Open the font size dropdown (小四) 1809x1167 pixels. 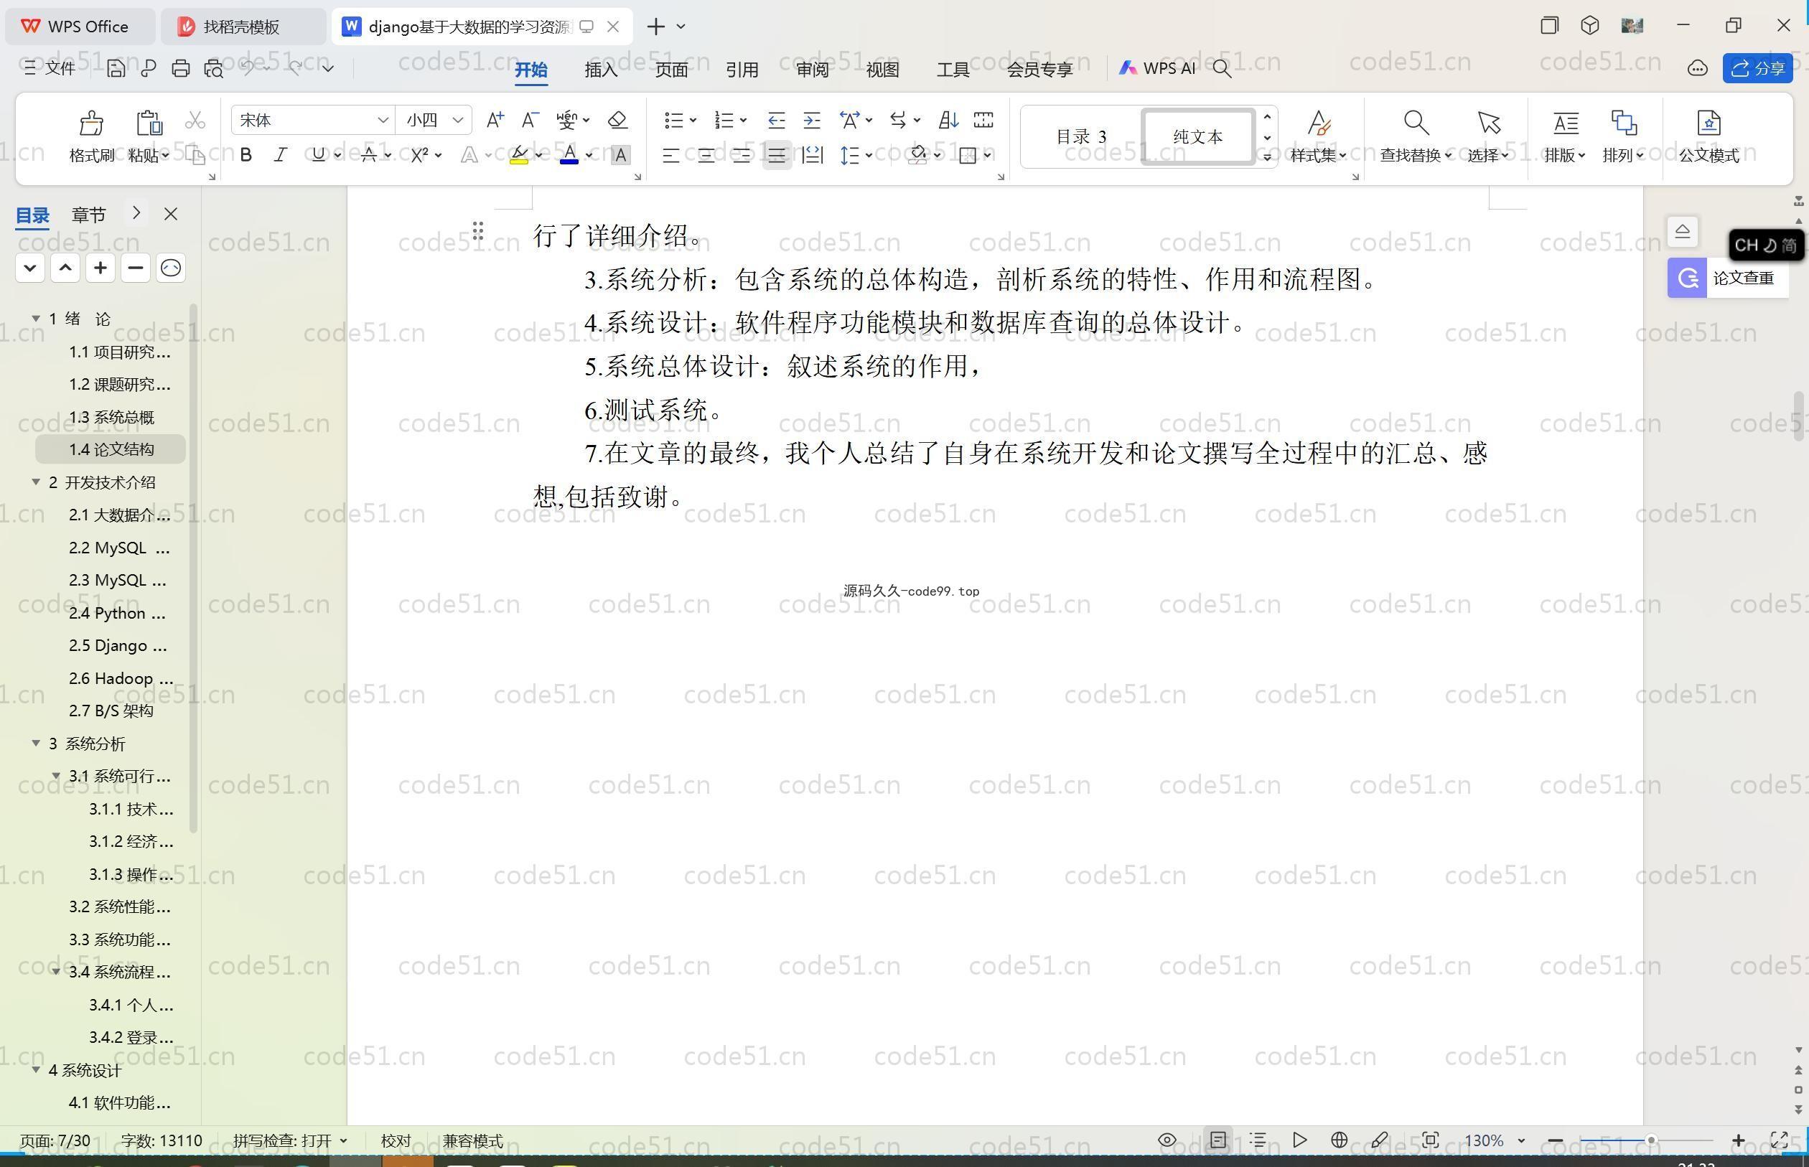coord(458,120)
